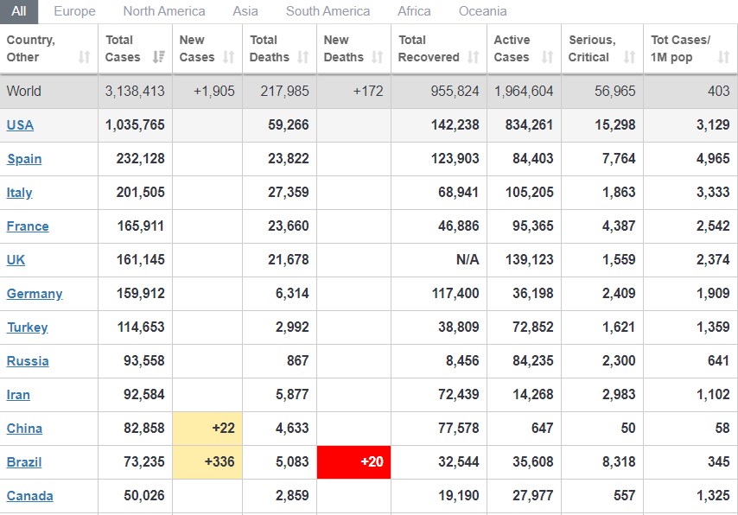Click Total Deaths sort arrows
Image resolution: width=738 pixels, height=515 pixels.
[302, 57]
